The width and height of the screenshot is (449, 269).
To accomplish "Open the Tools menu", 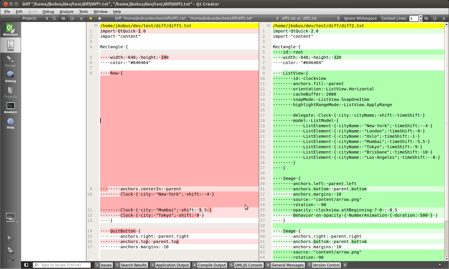I will pyautogui.click(x=83, y=12).
